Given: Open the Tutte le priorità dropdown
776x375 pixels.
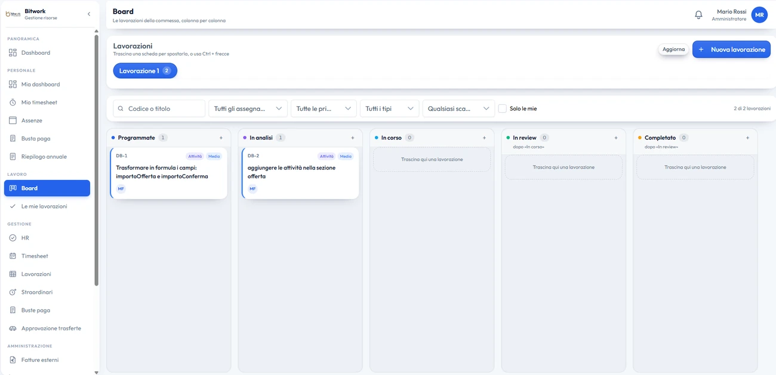Looking at the screenshot, I should pos(324,109).
